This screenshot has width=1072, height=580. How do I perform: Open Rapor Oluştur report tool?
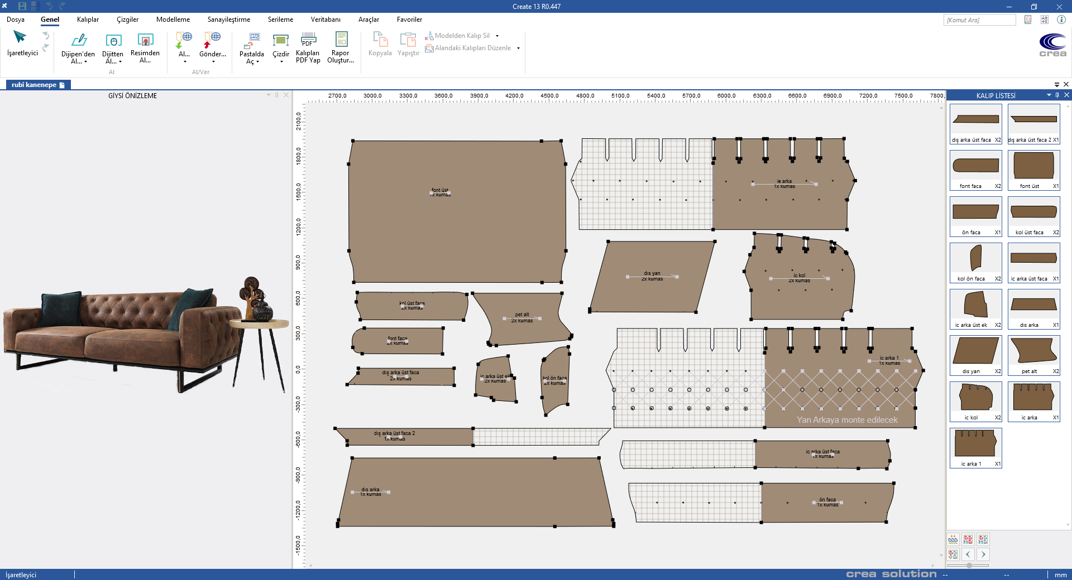click(x=341, y=40)
